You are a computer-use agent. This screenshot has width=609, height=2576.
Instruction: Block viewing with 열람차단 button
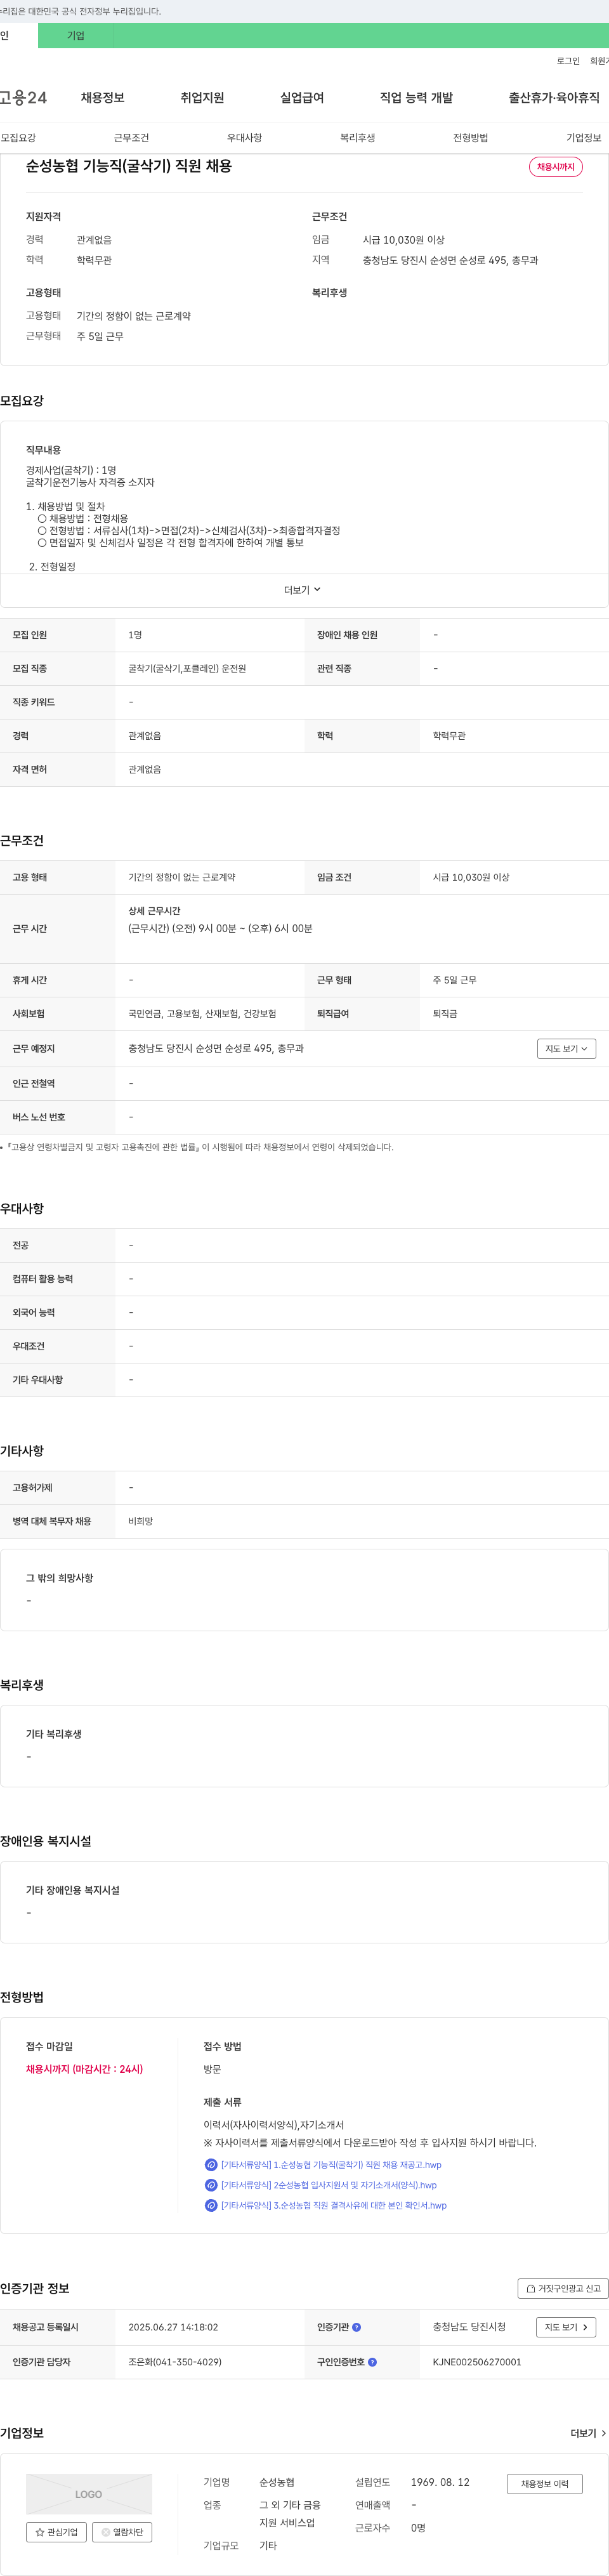pos(122,2532)
